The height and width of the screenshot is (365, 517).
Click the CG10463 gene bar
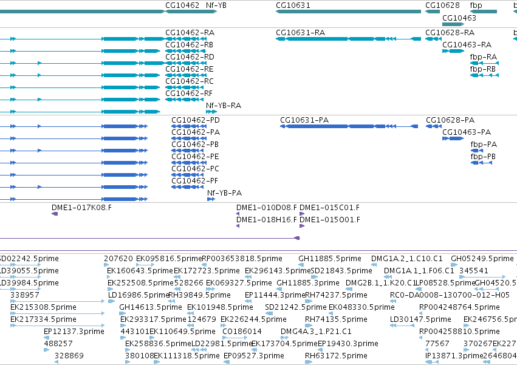click(x=453, y=24)
